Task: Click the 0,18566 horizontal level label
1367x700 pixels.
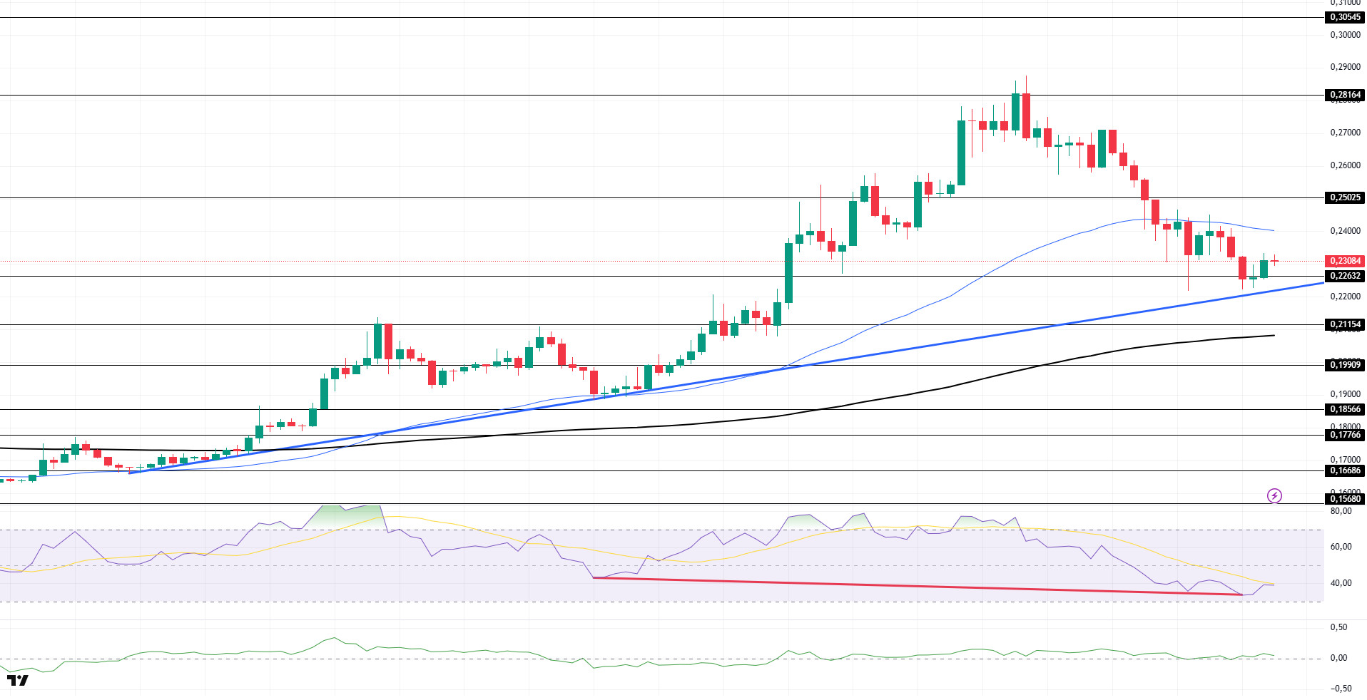Action: (x=1345, y=409)
